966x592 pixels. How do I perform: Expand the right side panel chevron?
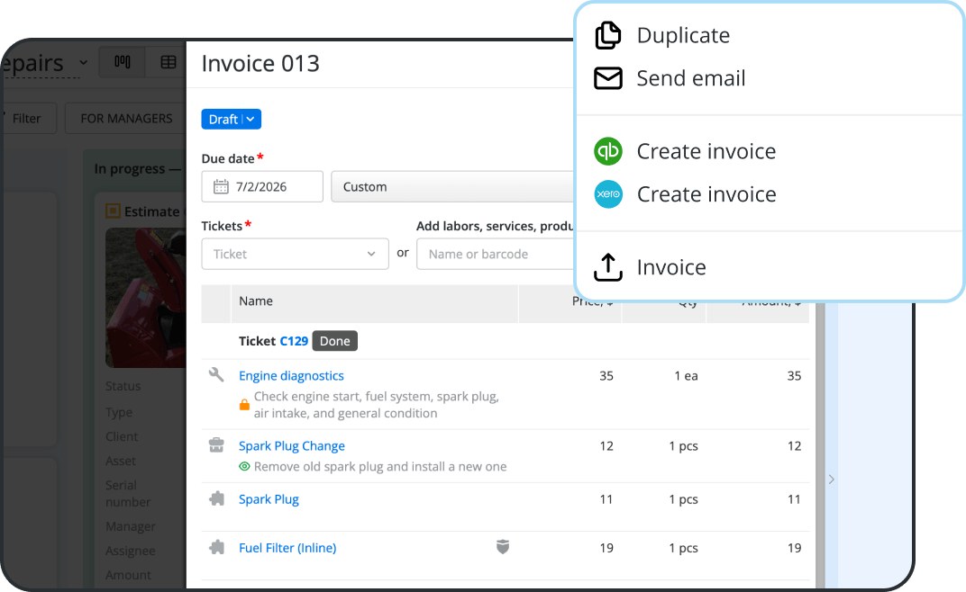click(x=831, y=480)
